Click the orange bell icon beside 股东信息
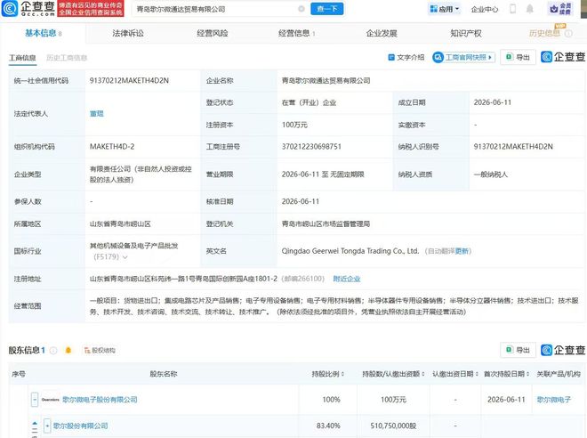Viewport: 587px width, 438px height. [x=68, y=351]
